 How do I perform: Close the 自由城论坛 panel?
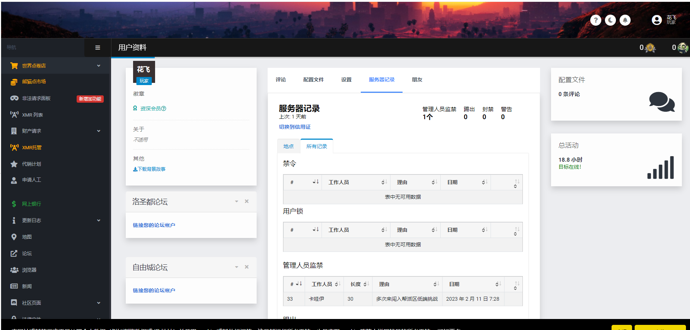[x=247, y=267]
